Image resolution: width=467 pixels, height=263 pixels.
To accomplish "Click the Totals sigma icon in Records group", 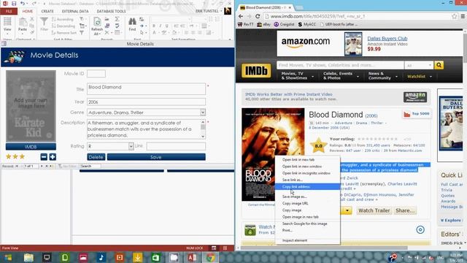I will (117, 19).
